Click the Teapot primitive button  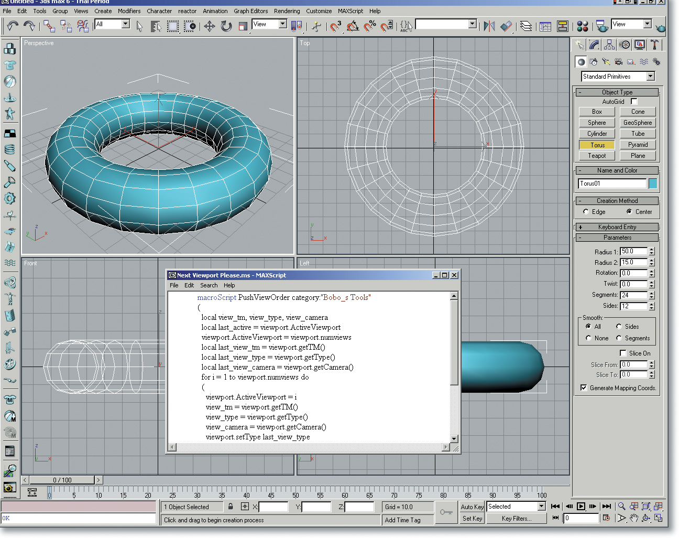pyautogui.click(x=597, y=156)
